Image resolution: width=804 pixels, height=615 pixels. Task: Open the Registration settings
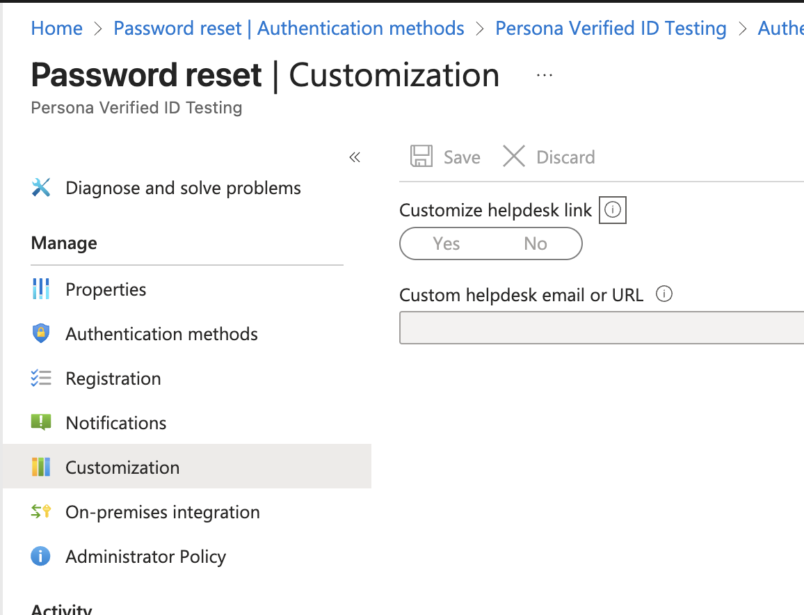(113, 378)
